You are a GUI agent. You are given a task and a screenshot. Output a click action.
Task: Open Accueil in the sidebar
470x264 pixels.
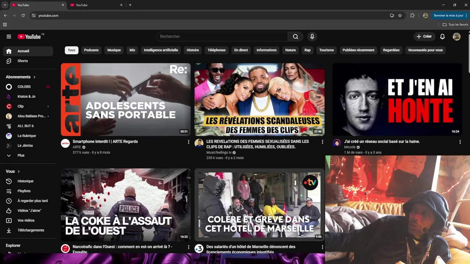click(x=28, y=51)
